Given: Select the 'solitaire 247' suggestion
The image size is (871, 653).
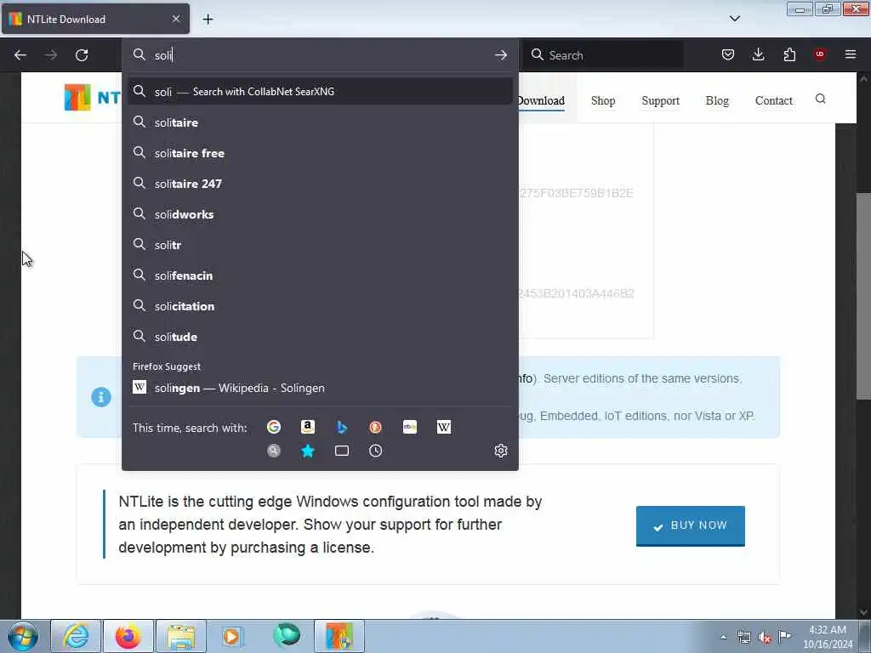Looking at the screenshot, I should [320, 184].
